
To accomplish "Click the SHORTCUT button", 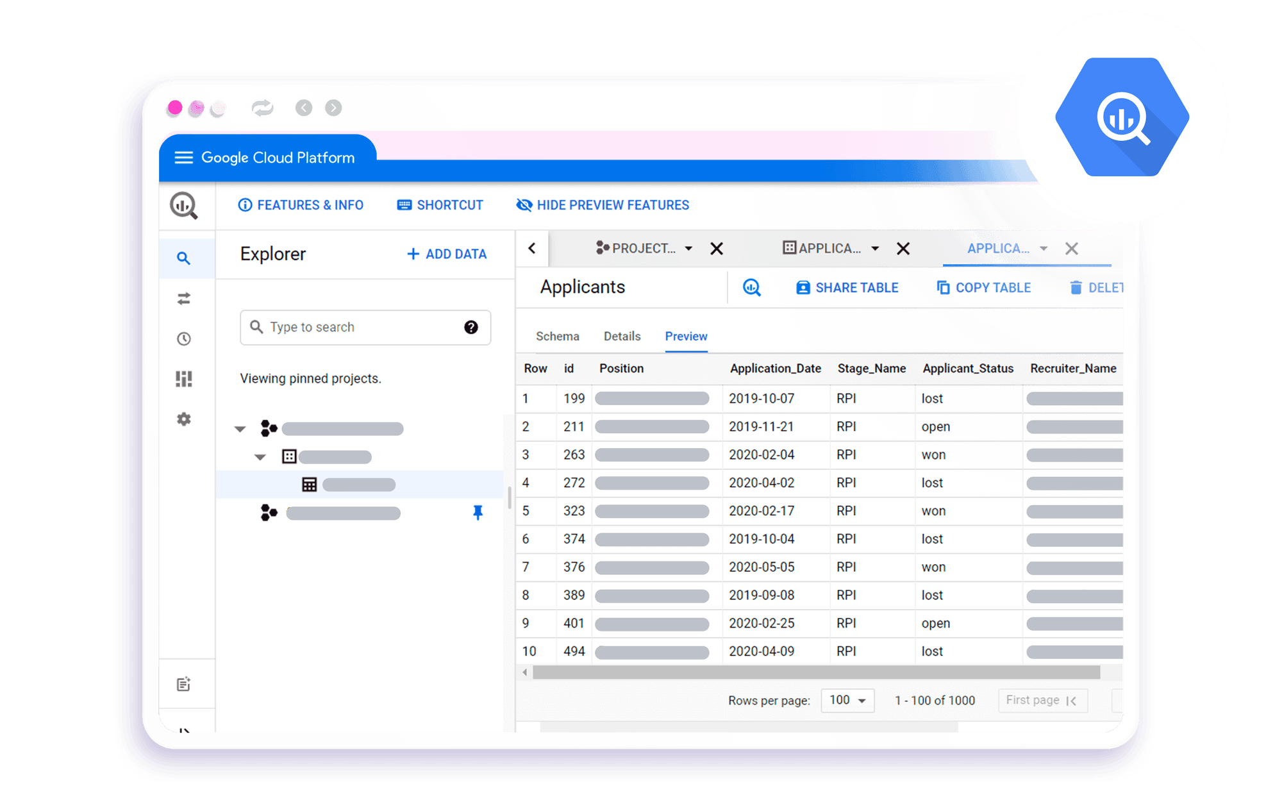I will [440, 205].
